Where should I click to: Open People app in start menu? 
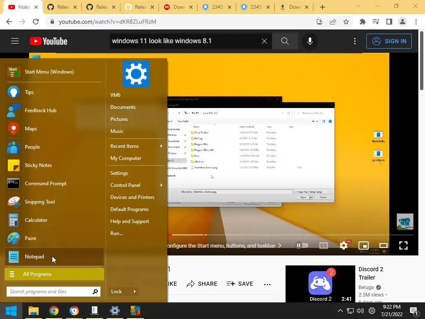pos(54,147)
